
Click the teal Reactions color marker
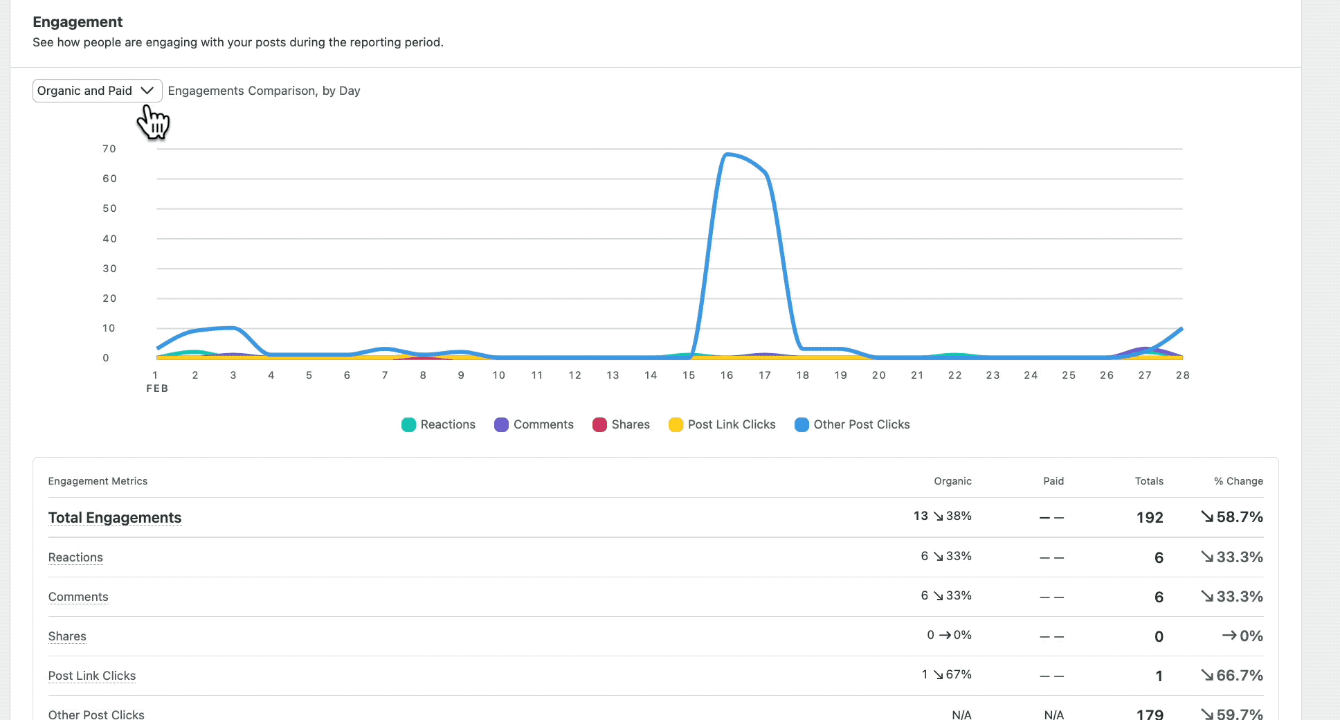coord(408,424)
